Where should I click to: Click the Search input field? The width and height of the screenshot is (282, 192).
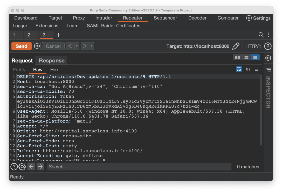[x=139, y=167]
